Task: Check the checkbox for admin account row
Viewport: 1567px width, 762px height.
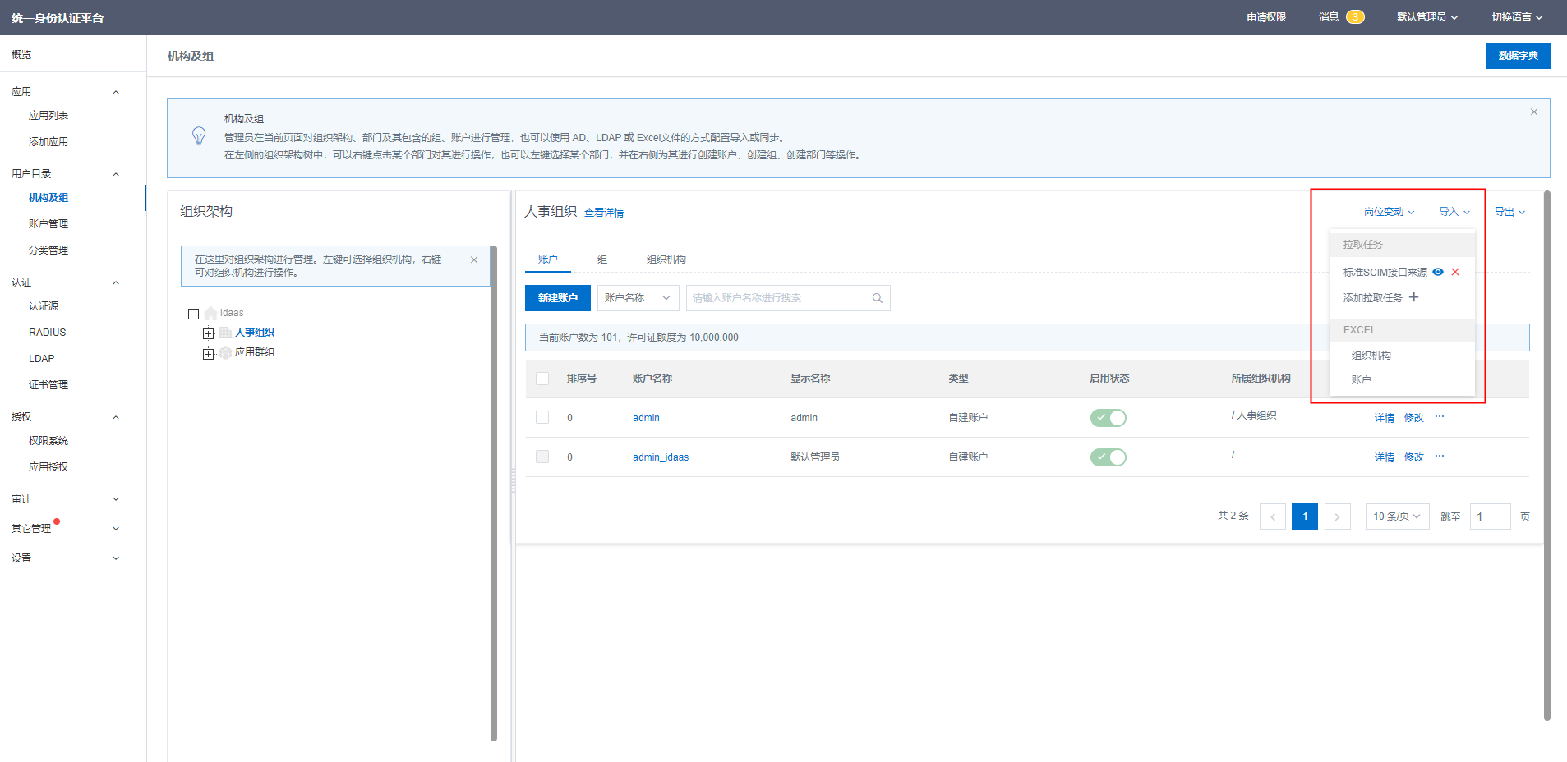Action: click(542, 417)
